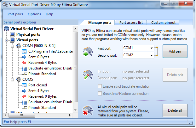Click the pinout icon under COM5
The width and height of the screenshot is (196, 128).
[25, 108]
